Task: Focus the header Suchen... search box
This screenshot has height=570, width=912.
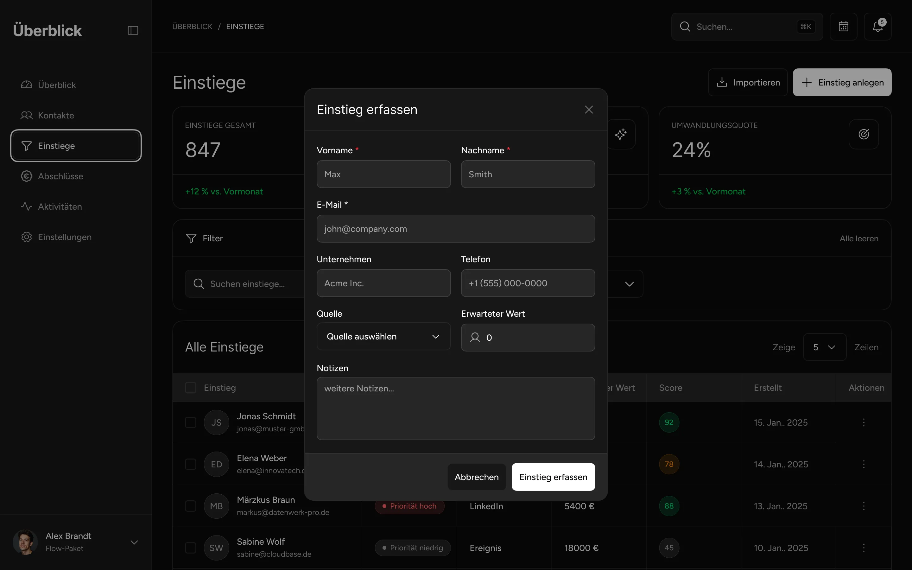Action: point(747,26)
